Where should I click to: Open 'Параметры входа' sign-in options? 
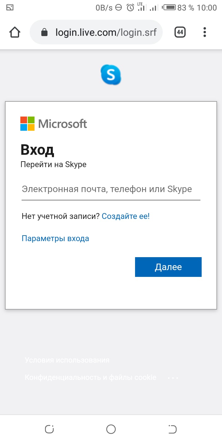tap(55, 238)
